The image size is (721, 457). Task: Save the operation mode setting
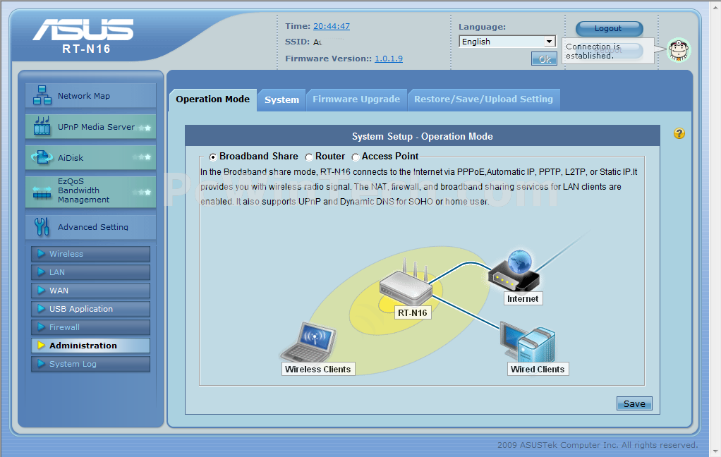pos(634,403)
